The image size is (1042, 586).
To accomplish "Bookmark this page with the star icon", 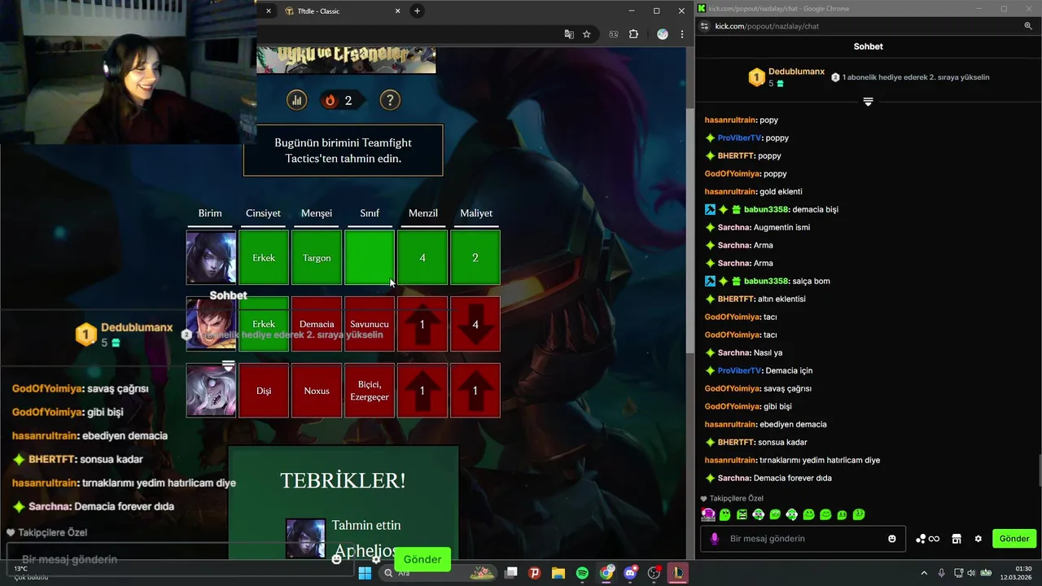I will click(587, 34).
